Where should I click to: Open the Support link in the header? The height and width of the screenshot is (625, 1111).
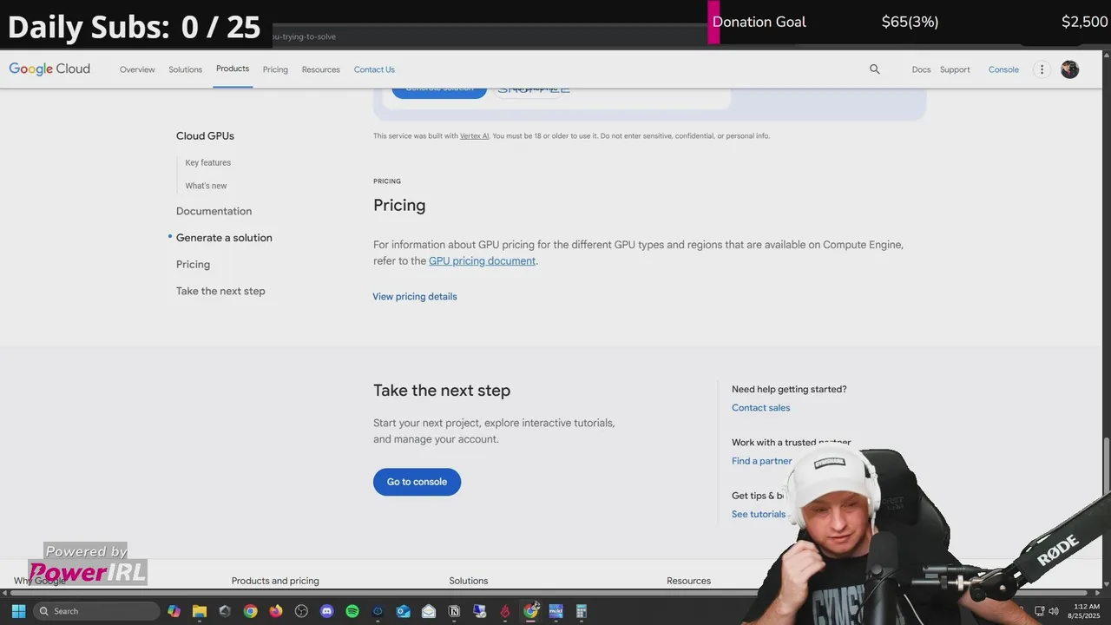click(955, 69)
